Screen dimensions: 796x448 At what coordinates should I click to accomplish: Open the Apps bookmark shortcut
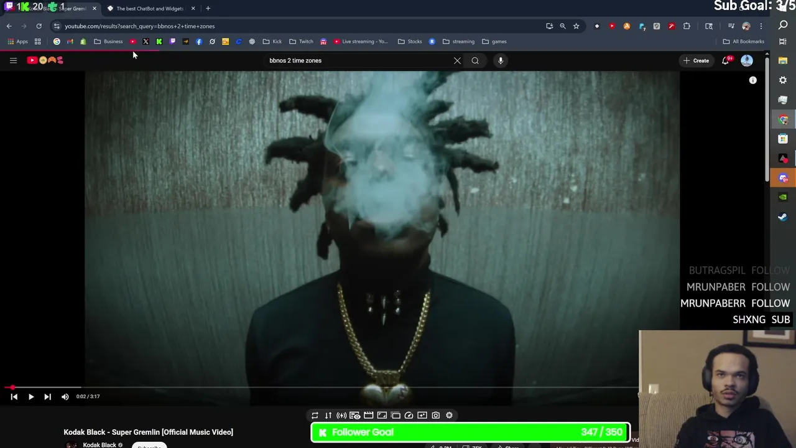17,42
